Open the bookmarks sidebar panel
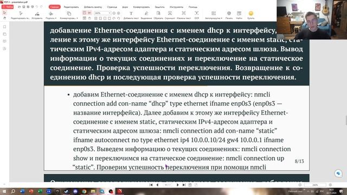The height and width of the screenshot is (195, 347). [5, 27]
